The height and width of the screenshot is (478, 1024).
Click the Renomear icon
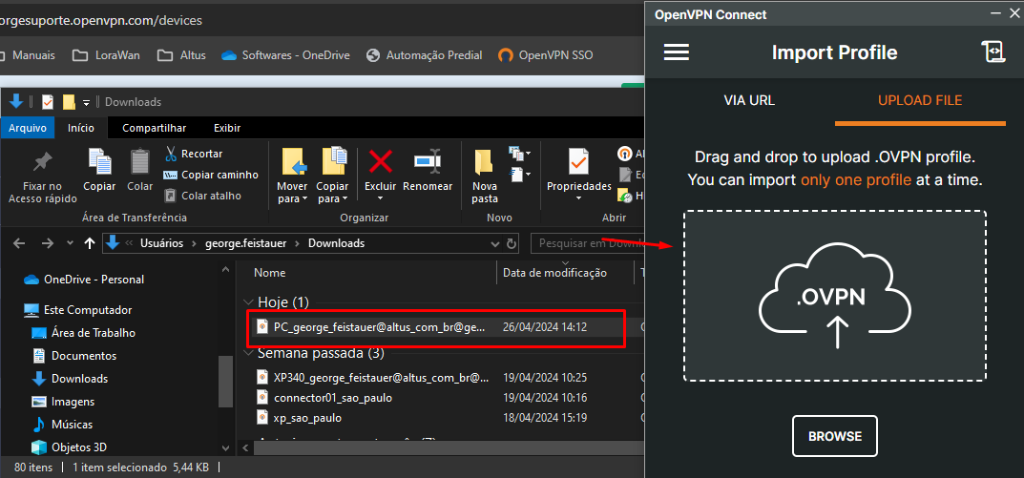[x=428, y=160]
